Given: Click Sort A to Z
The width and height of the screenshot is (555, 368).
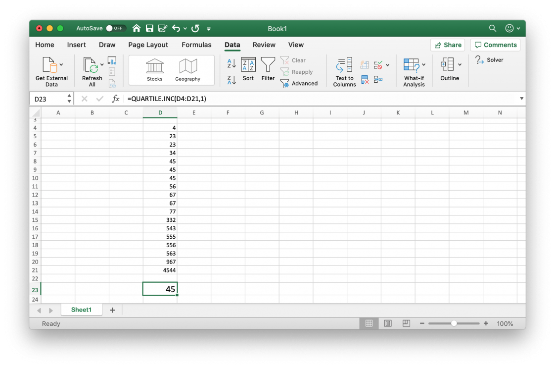Looking at the screenshot, I should pyautogui.click(x=231, y=63).
